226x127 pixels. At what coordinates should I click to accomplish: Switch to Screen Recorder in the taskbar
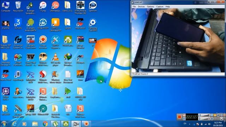click(x=86, y=124)
